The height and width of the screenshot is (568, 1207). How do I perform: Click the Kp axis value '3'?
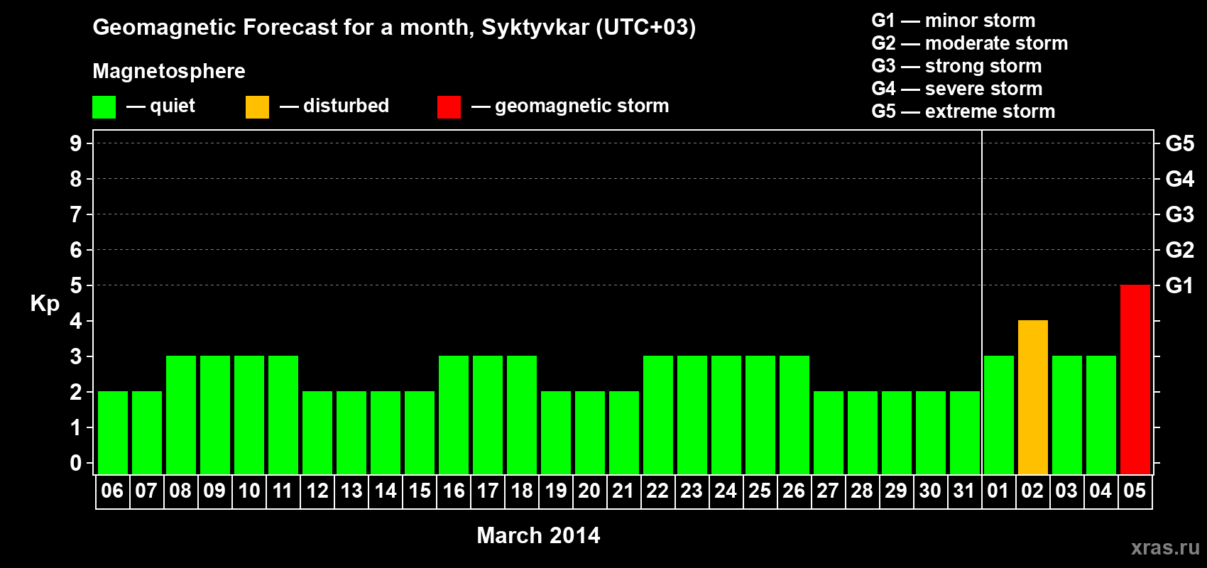(76, 356)
